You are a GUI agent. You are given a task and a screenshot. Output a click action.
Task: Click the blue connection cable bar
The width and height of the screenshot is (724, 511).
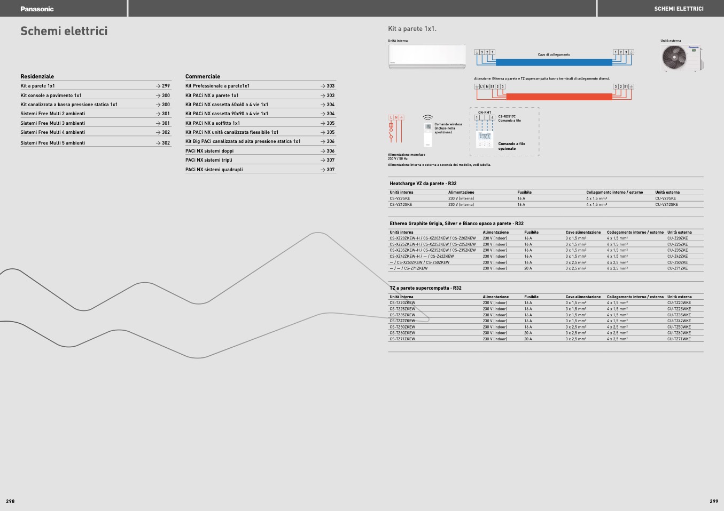pyautogui.click(x=554, y=62)
